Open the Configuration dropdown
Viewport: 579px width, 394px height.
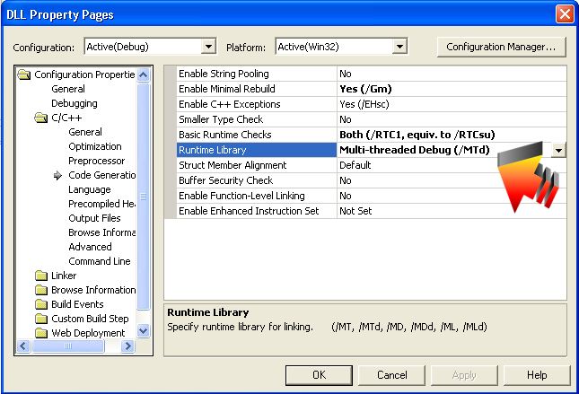click(x=209, y=46)
